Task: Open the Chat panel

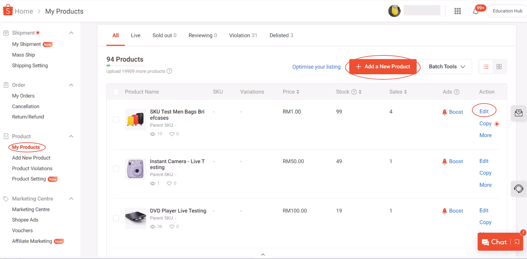Action: [498, 242]
